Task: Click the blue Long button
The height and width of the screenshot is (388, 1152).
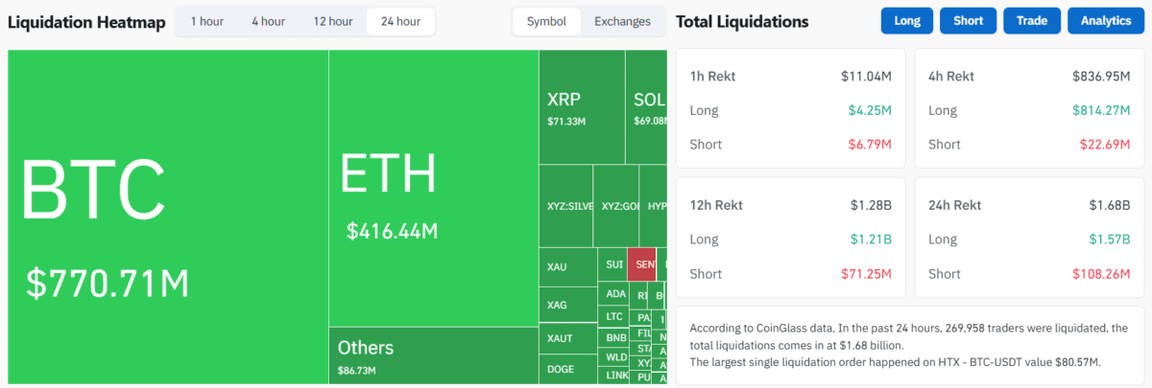Action: [906, 21]
